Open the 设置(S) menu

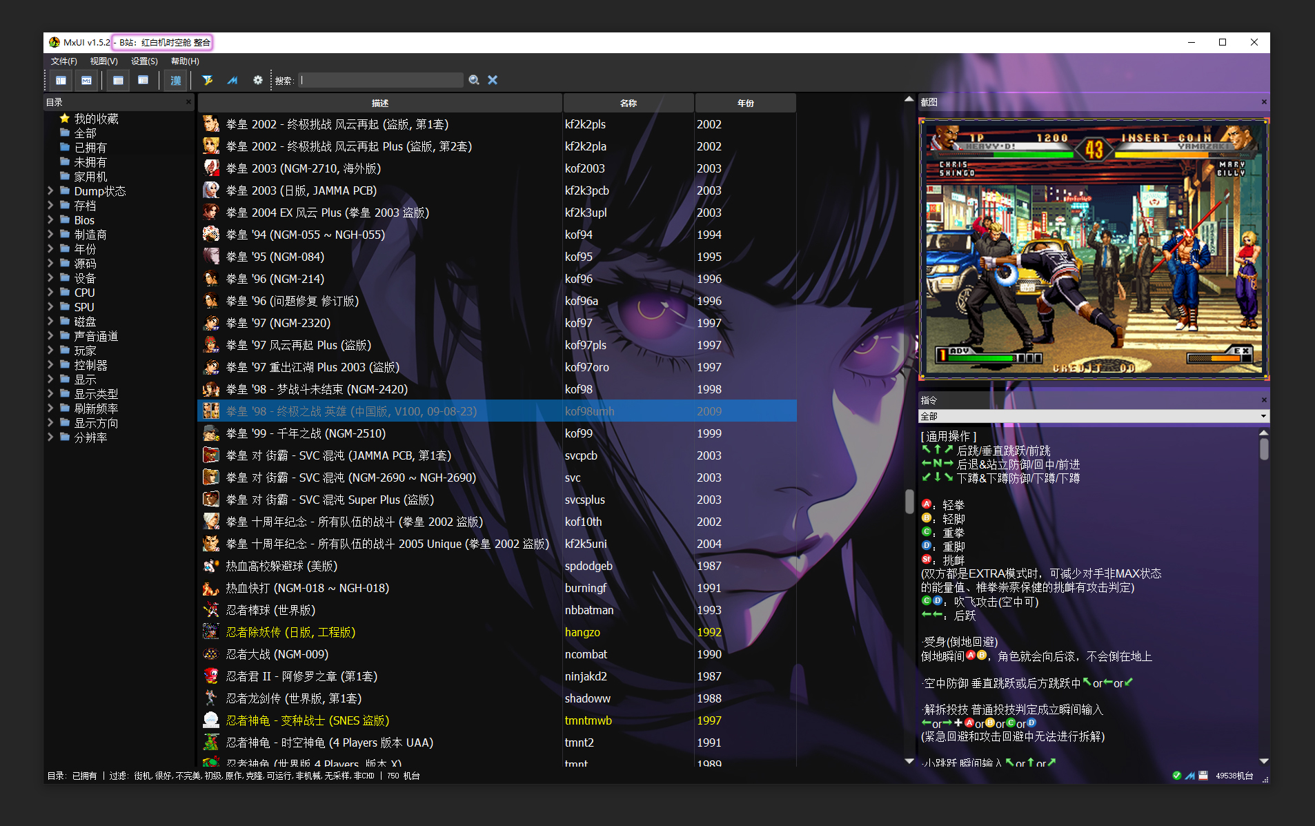(144, 61)
